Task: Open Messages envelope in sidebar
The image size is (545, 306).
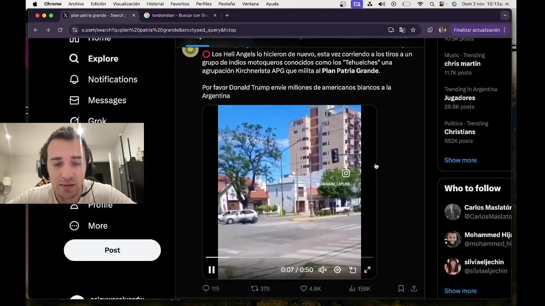Action: tap(98, 100)
